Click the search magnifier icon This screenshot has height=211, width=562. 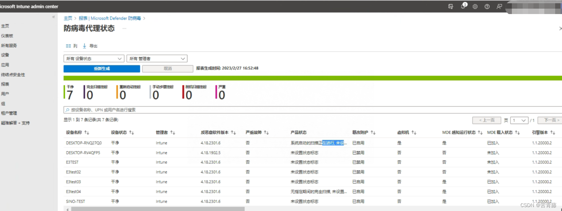[x=67, y=110]
